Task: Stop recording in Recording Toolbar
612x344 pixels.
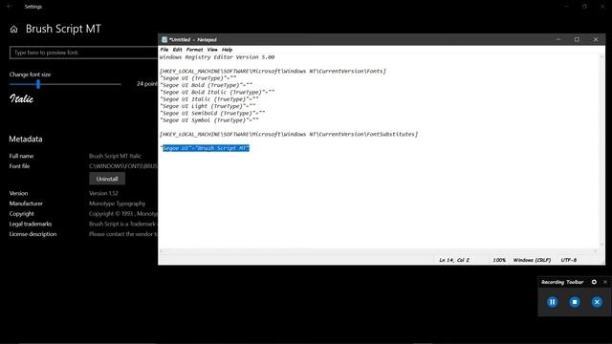Action: (x=574, y=302)
